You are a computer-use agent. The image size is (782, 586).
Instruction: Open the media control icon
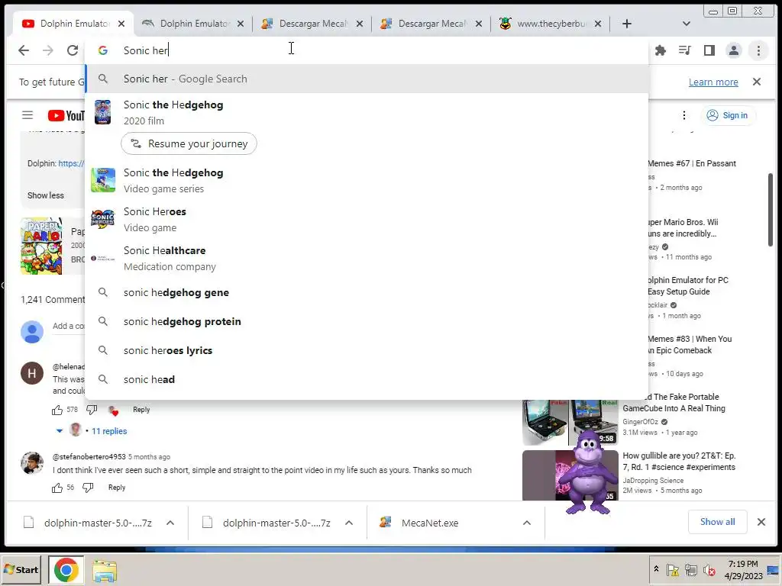(x=685, y=50)
